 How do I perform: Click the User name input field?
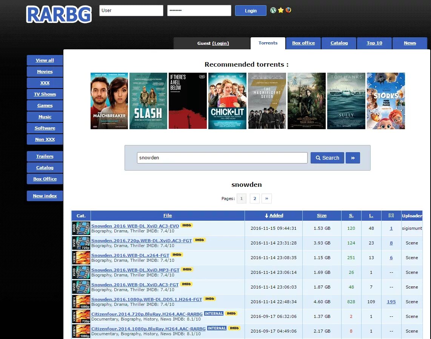coord(131,11)
